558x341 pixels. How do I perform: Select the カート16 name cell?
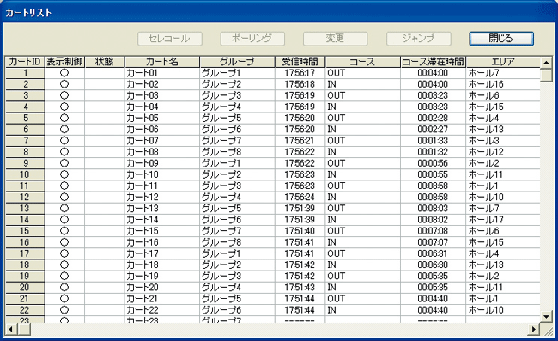[x=162, y=242]
